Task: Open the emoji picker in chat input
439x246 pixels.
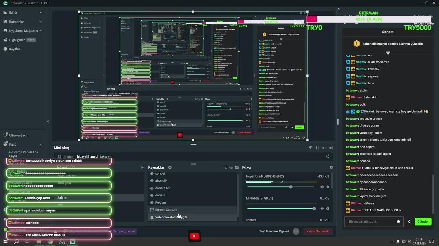Action: [x=398, y=222]
